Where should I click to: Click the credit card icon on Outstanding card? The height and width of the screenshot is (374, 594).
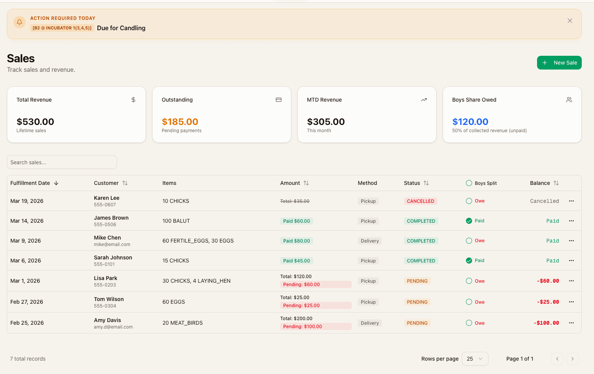[x=278, y=99]
